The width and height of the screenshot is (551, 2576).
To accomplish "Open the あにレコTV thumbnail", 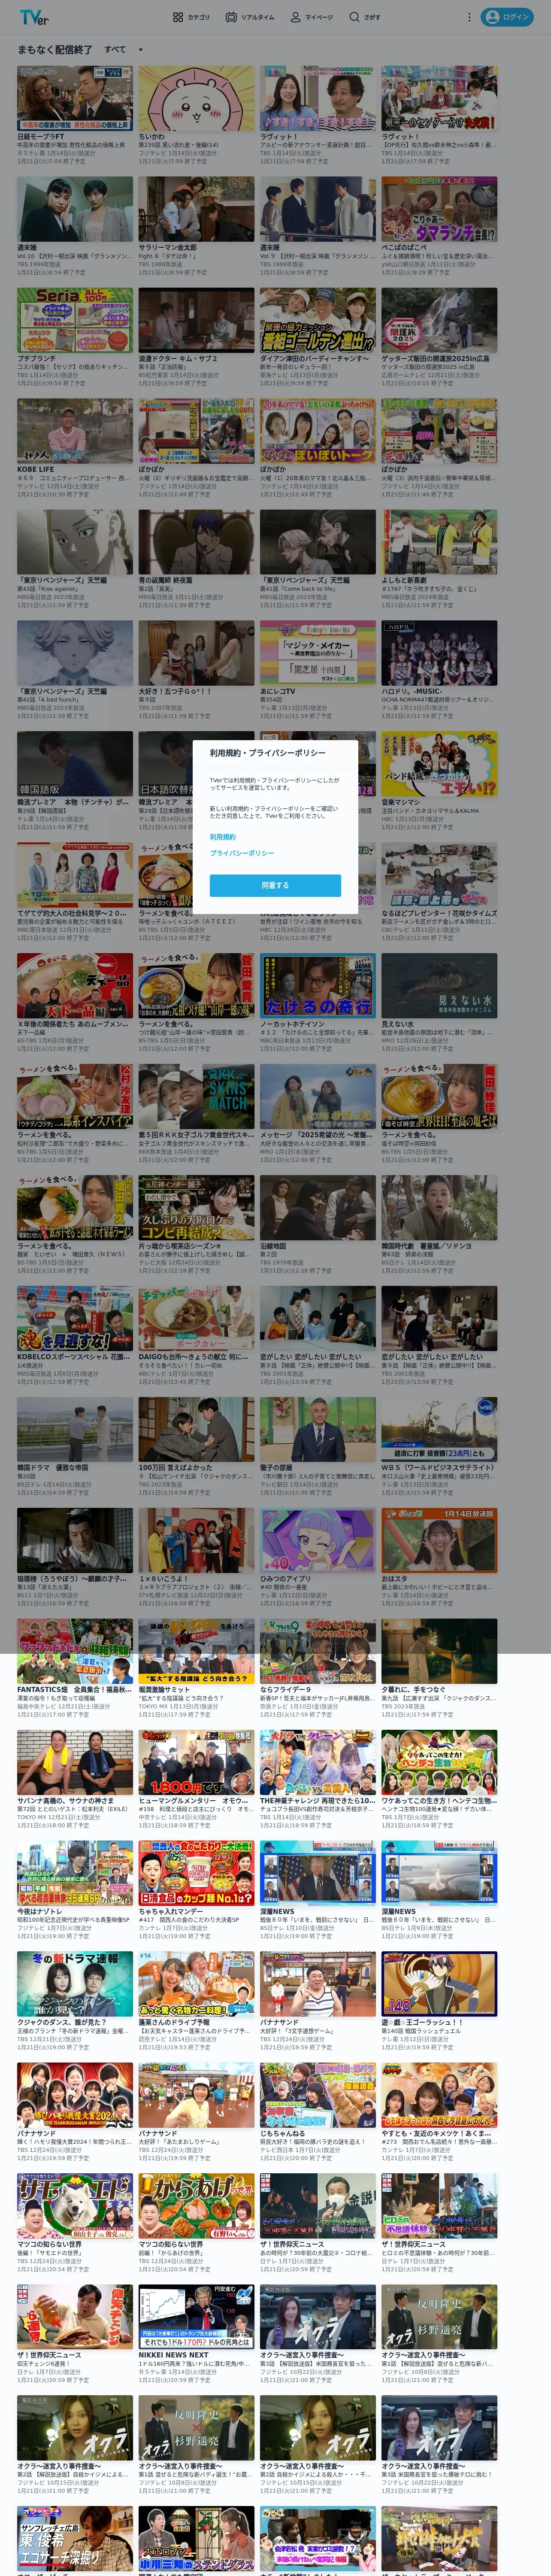I will [318, 654].
